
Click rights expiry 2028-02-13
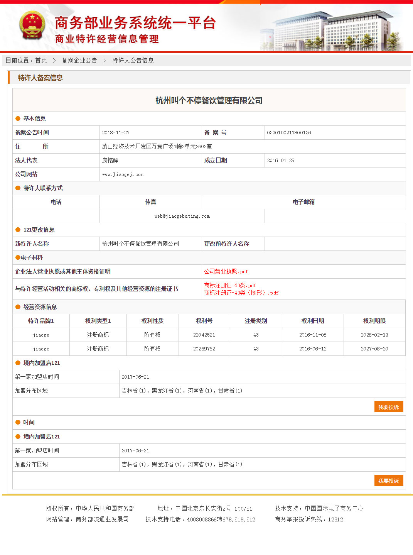point(374,335)
